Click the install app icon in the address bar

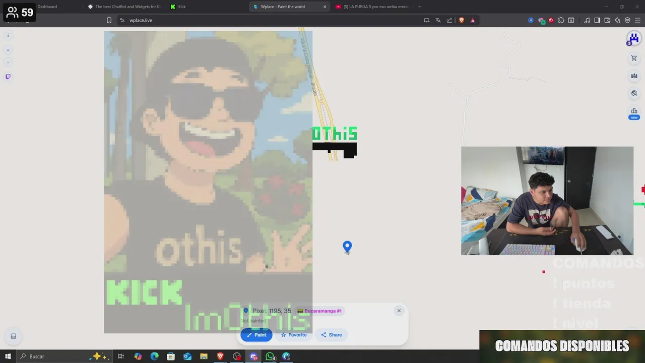point(426,20)
